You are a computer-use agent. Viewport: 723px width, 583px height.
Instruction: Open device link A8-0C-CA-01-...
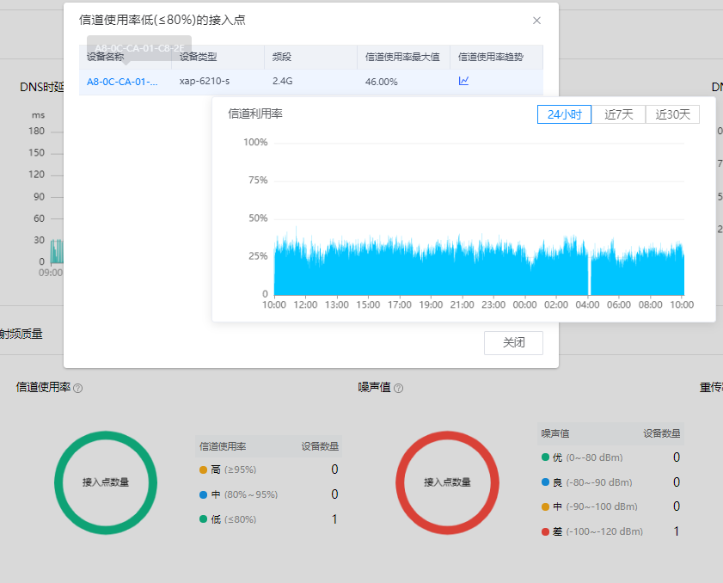click(122, 82)
